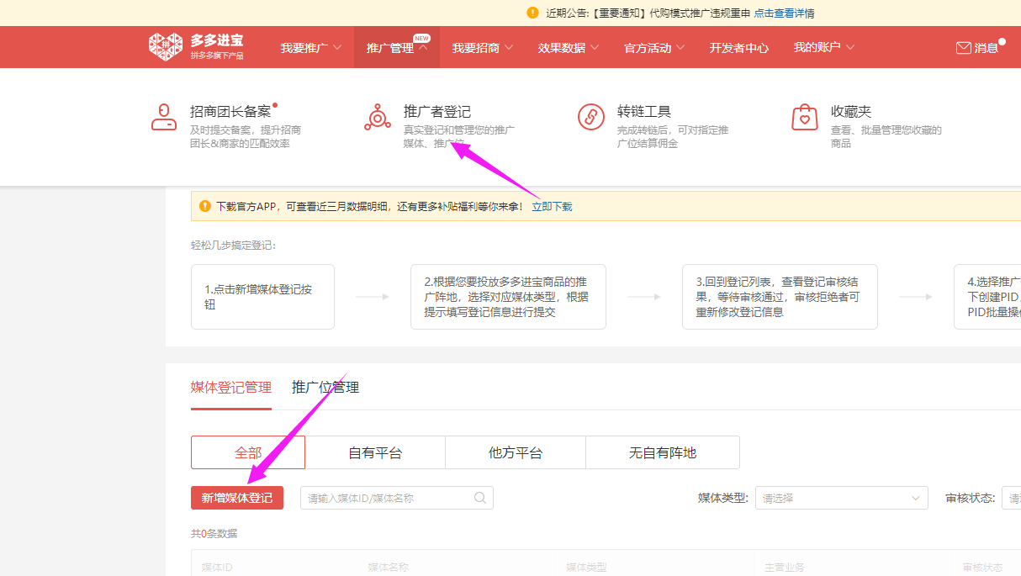Viewport: 1021px width, 576px height.
Task: Click the step card '1.点击新增媒体登记按钮'
Action: [262, 297]
